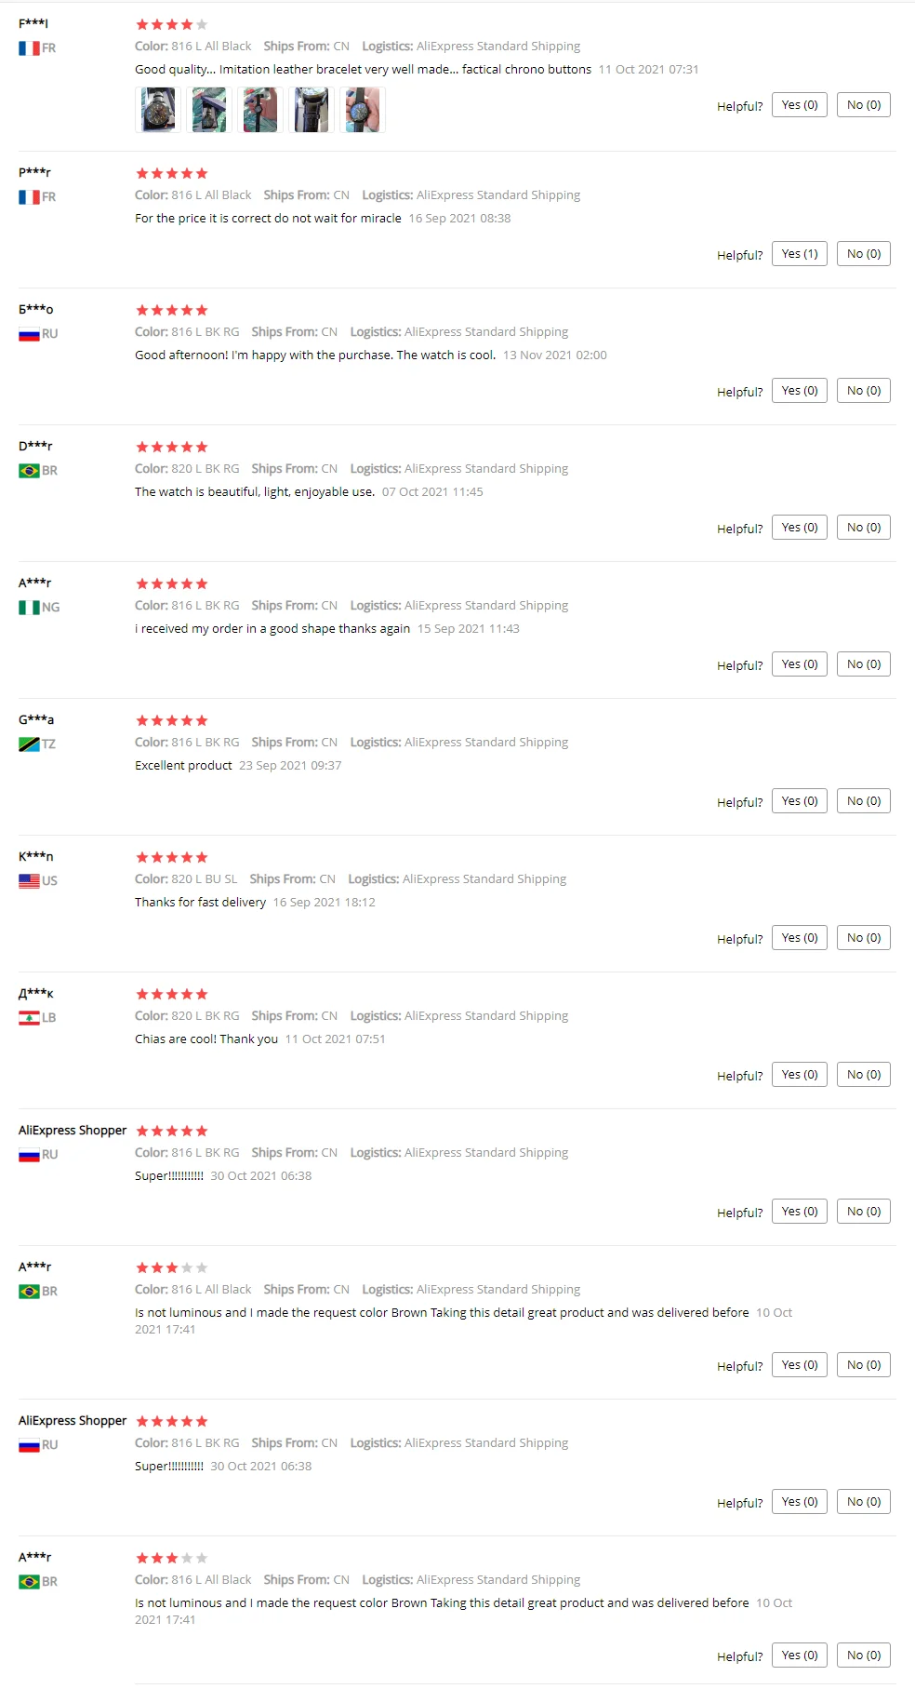The image size is (915, 1689).
Task: Click the four-star rating on F***l's review
Action: (x=171, y=24)
